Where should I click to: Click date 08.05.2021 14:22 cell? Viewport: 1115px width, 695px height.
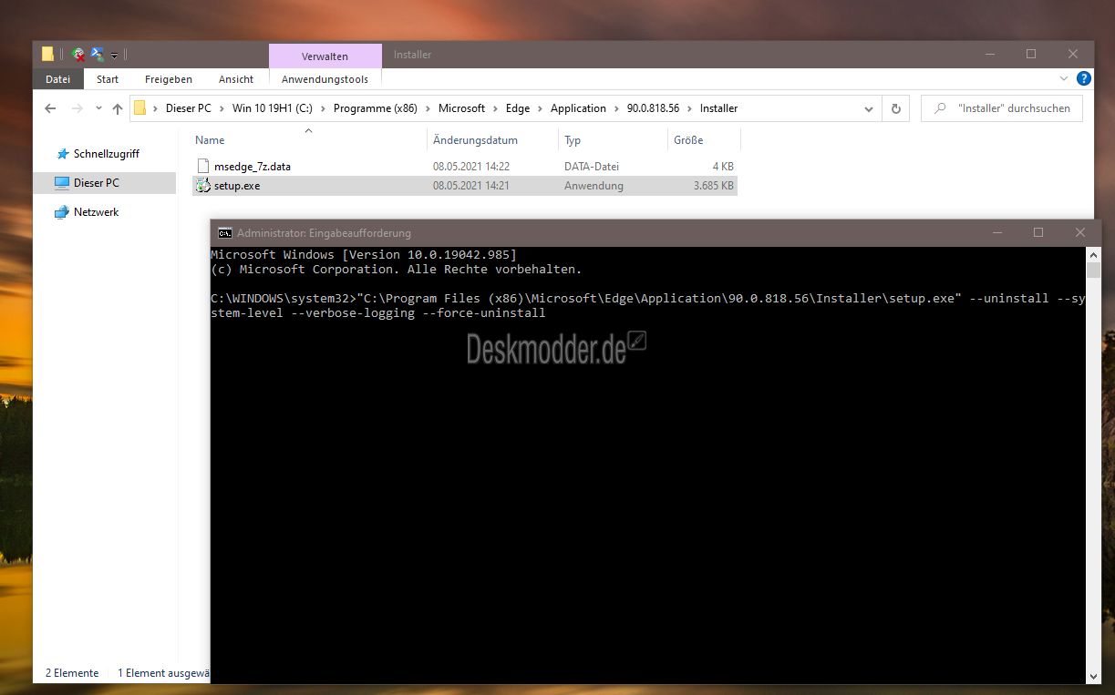471,167
